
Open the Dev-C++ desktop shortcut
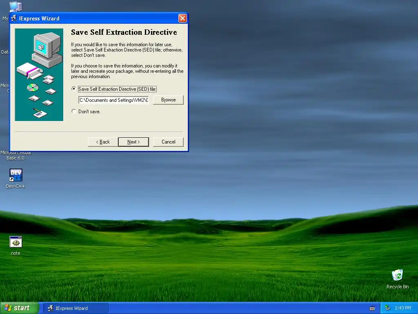(16, 178)
